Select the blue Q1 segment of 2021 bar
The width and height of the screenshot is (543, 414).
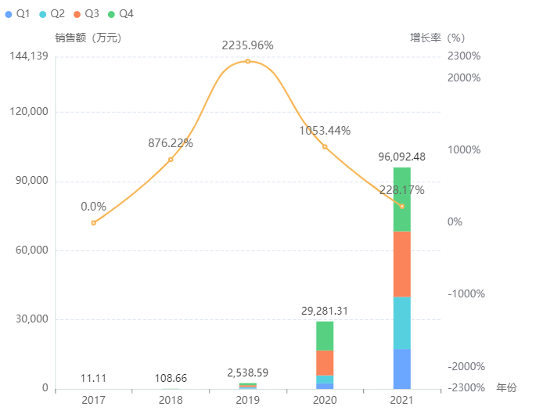click(402, 369)
